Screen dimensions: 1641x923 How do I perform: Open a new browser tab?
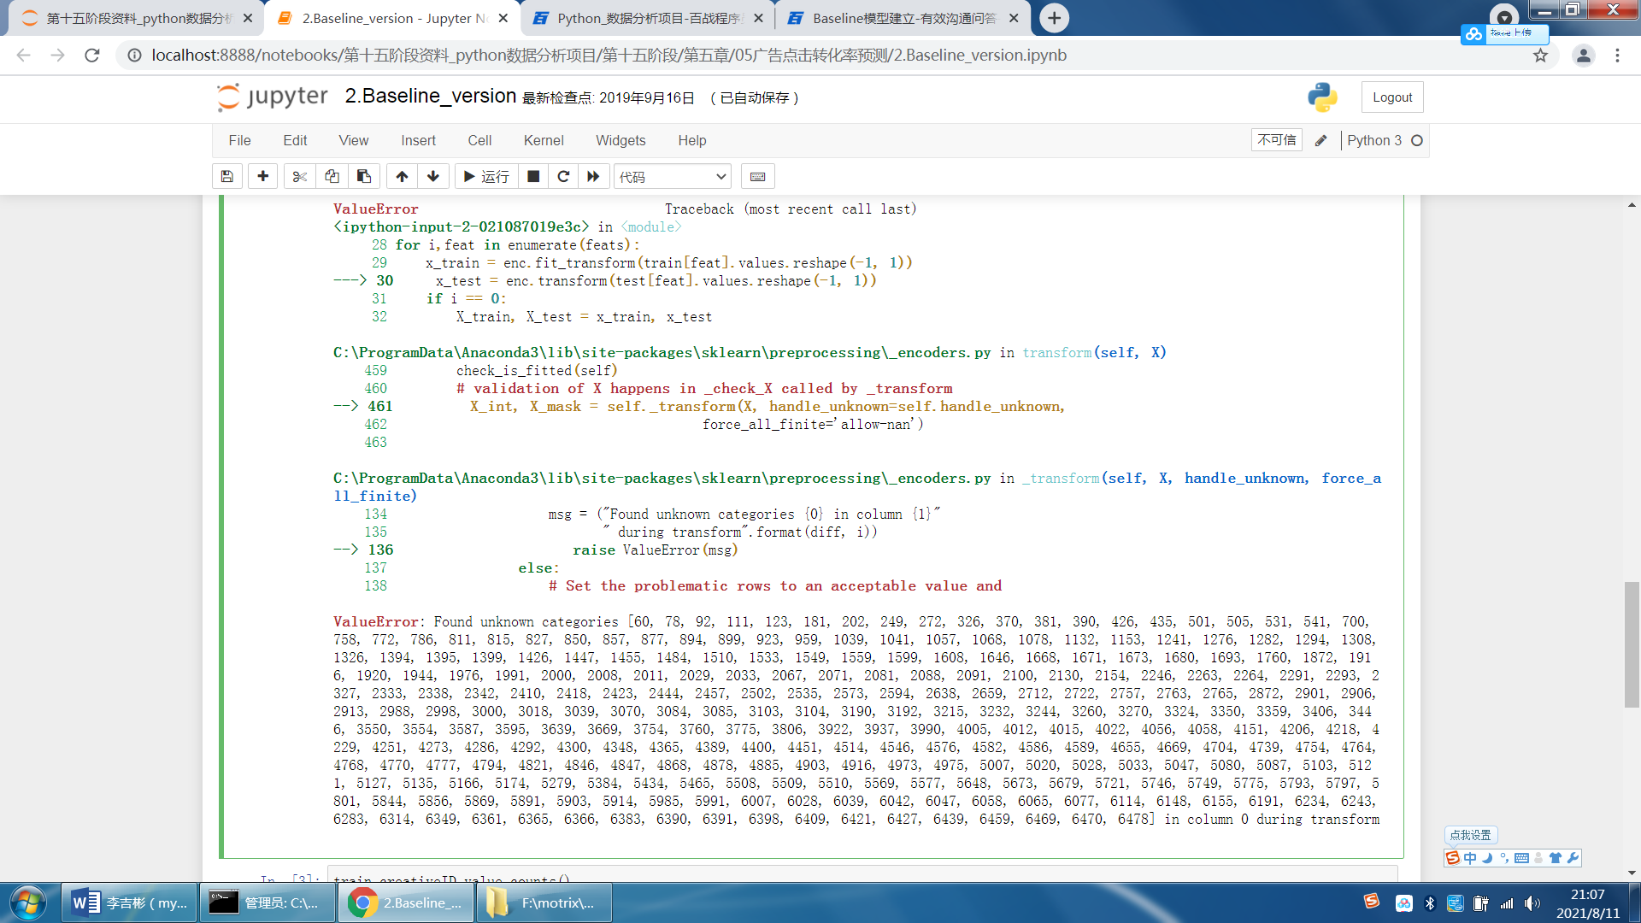point(1055,18)
